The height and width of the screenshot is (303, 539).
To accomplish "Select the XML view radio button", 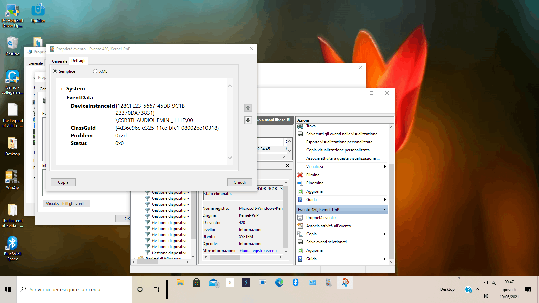I will (x=95, y=71).
